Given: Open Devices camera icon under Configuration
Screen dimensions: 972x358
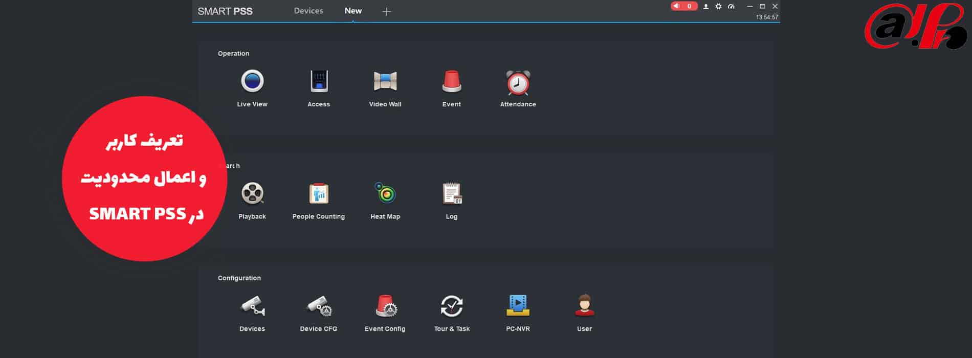Looking at the screenshot, I should pyautogui.click(x=252, y=306).
